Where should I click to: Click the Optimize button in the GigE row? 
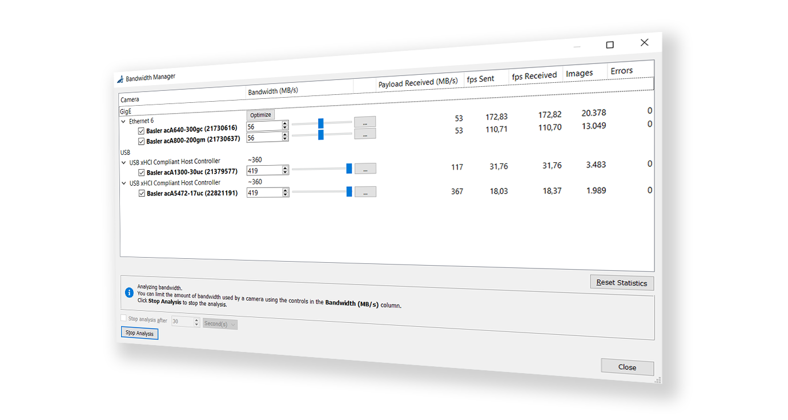pyautogui.click(x=260, y=115)
